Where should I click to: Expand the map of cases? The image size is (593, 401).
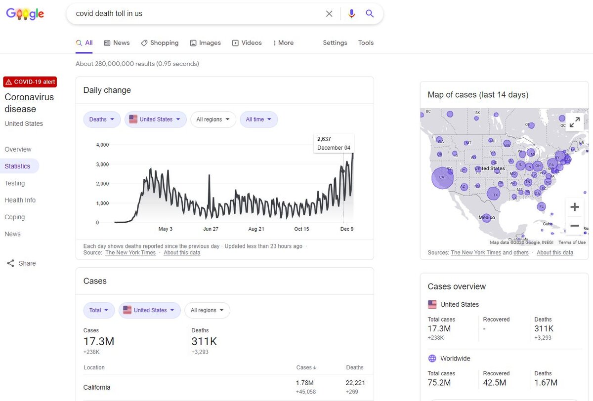574,122
